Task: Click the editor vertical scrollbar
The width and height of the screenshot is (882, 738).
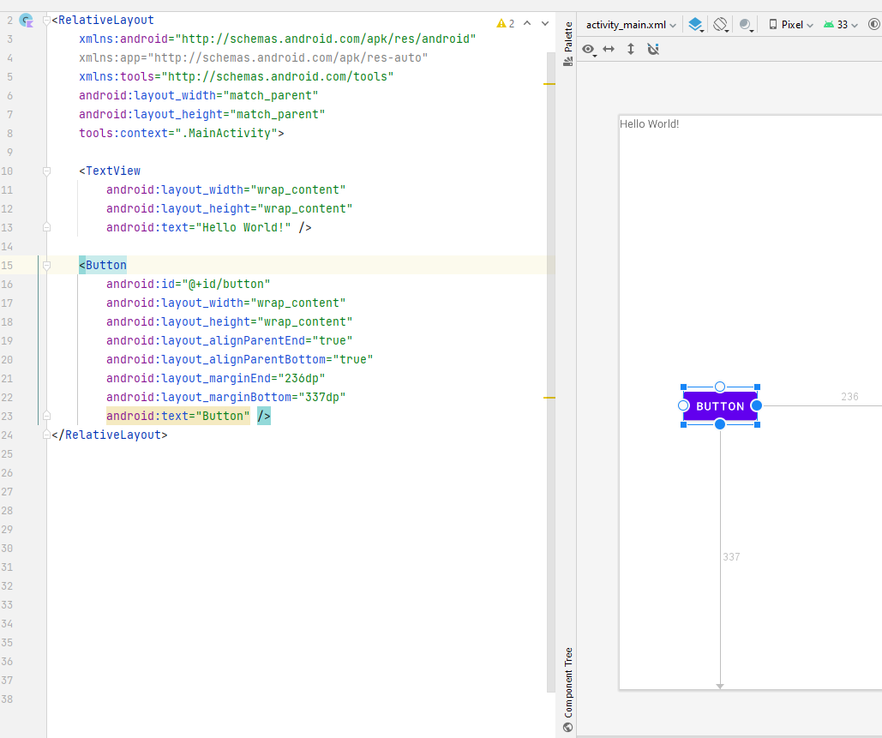Action: [x=550, y=371]
